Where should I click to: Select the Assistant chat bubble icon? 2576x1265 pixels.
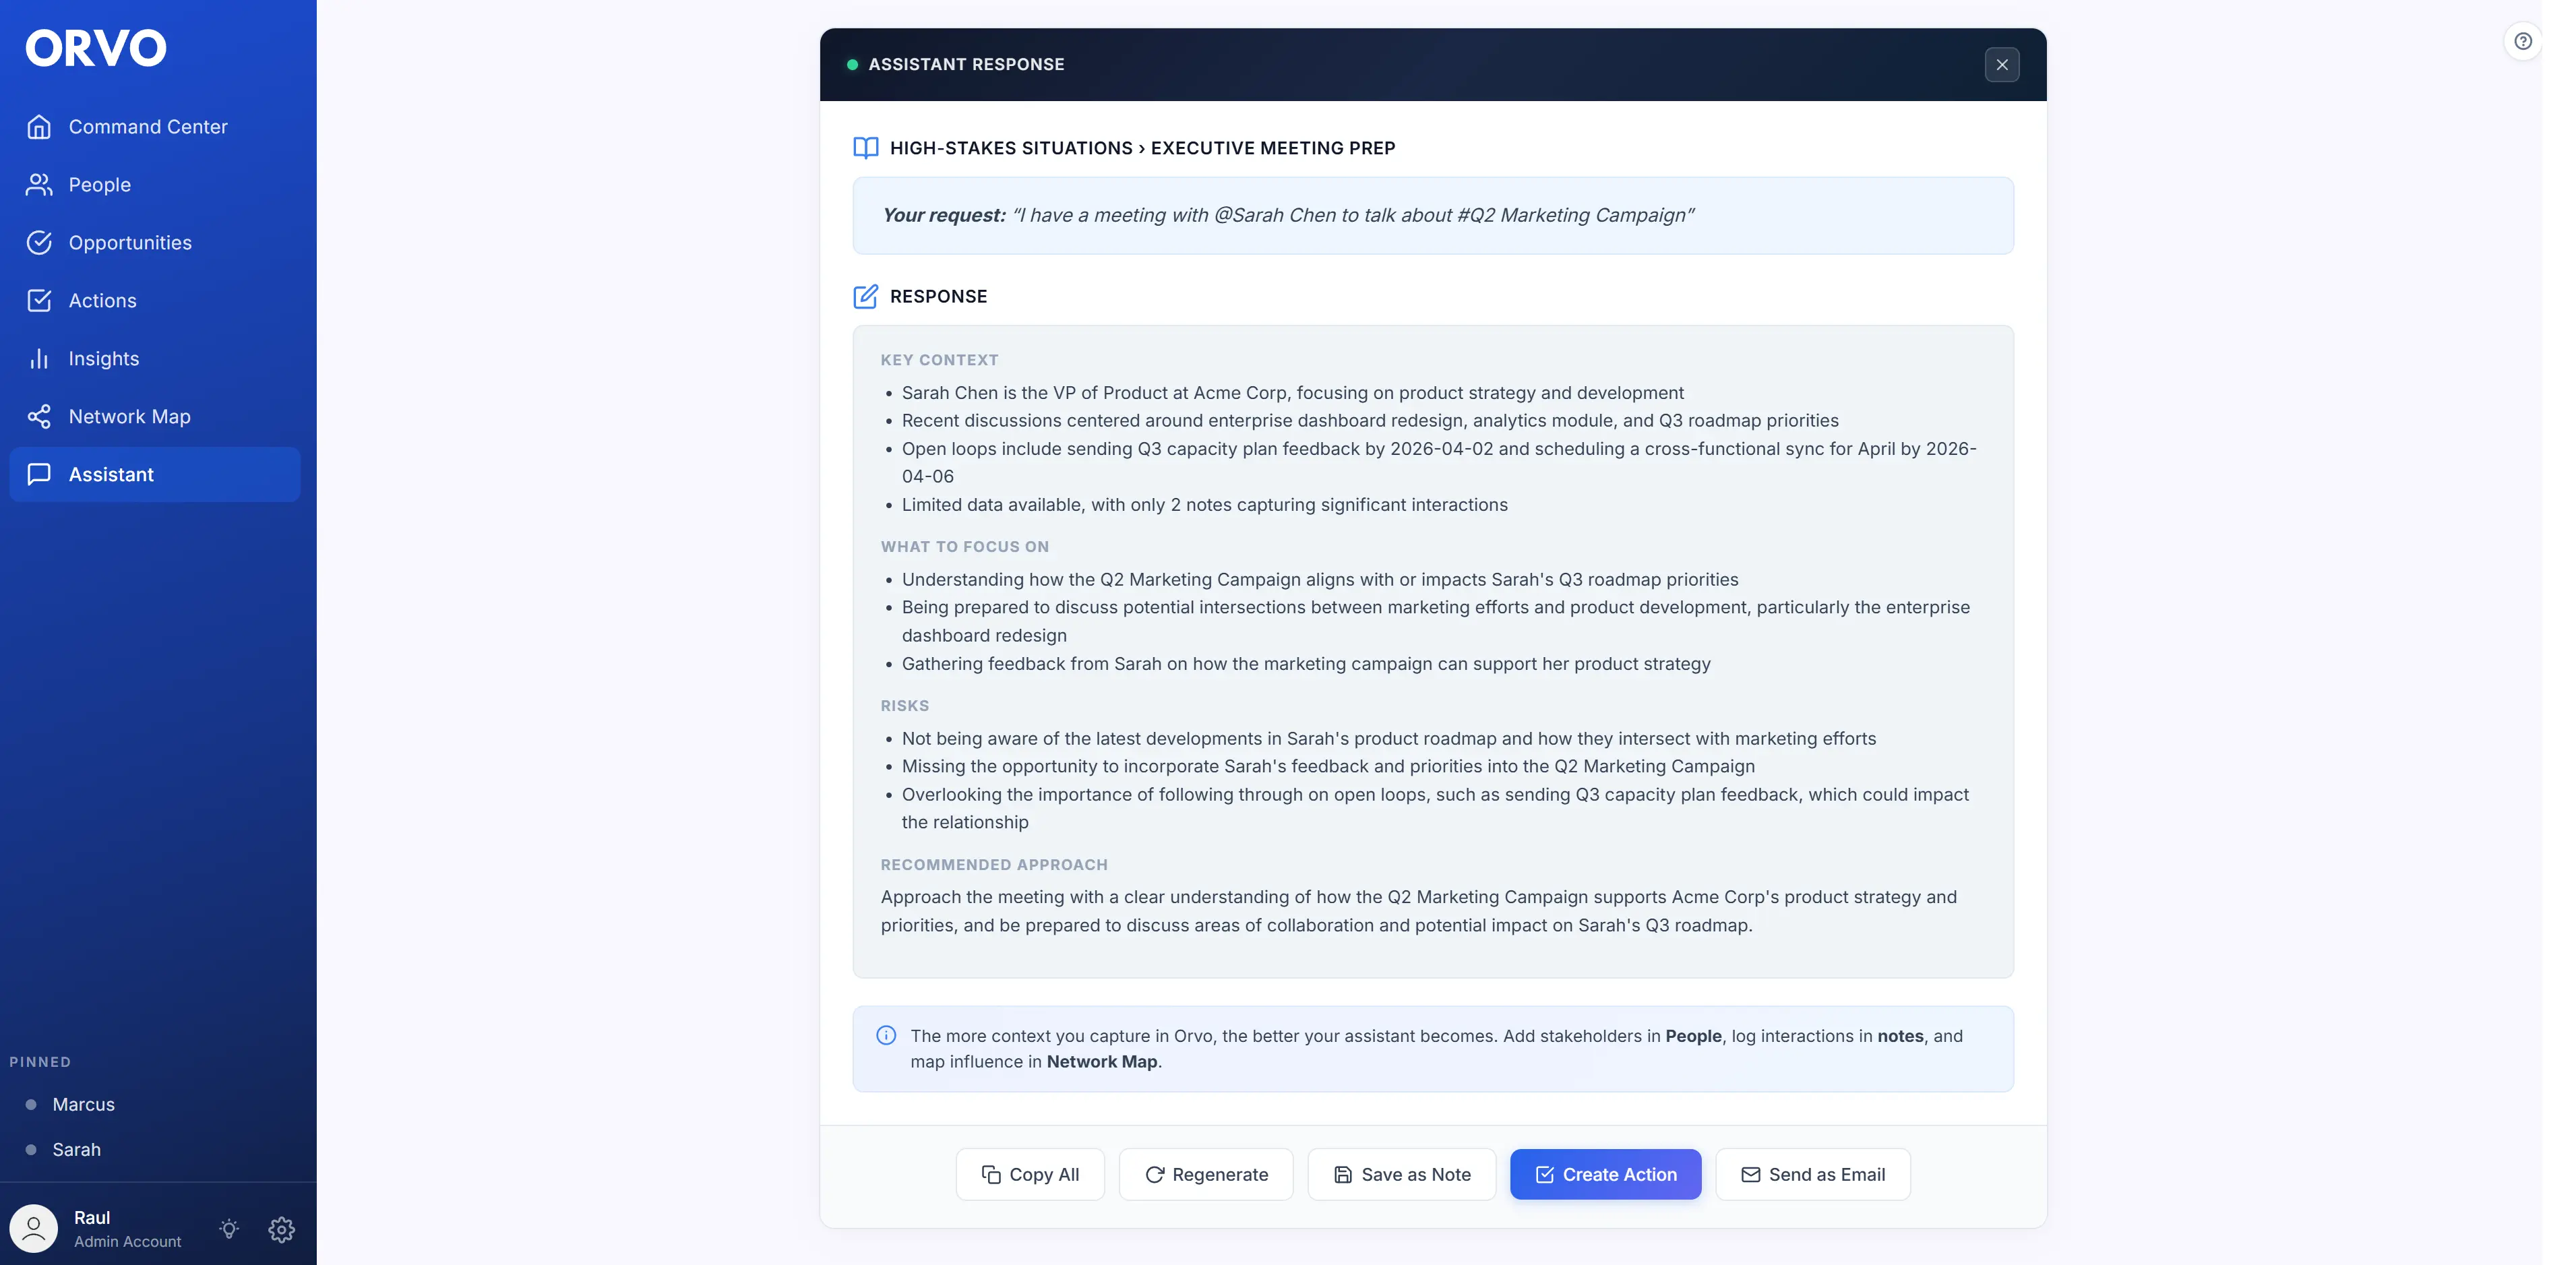(39, 474)
